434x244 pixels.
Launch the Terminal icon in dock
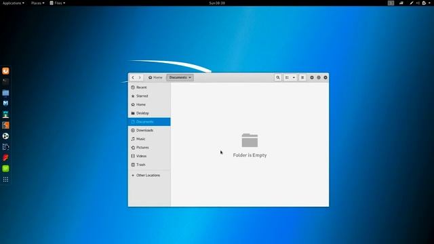click(x=5, y=81)
